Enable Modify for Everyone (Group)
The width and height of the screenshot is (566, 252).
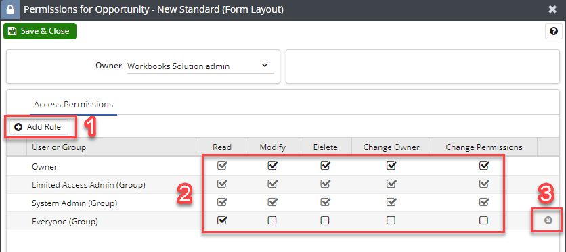tap(272, 220)
